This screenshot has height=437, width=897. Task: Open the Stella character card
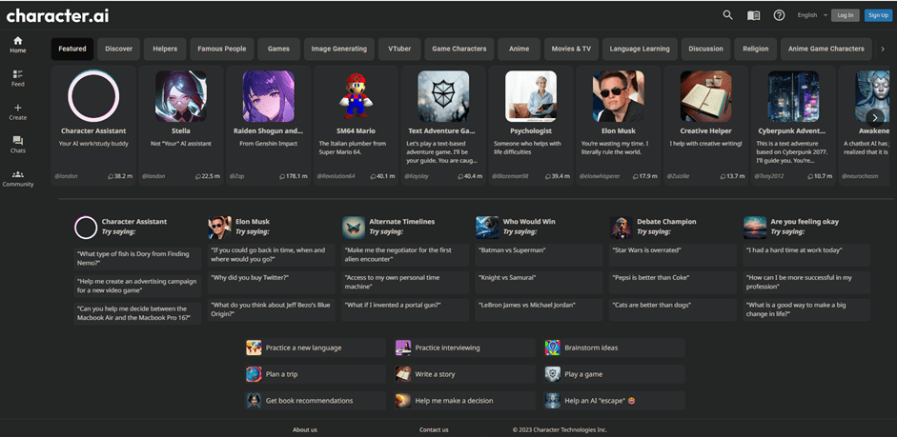coord(181,125)
